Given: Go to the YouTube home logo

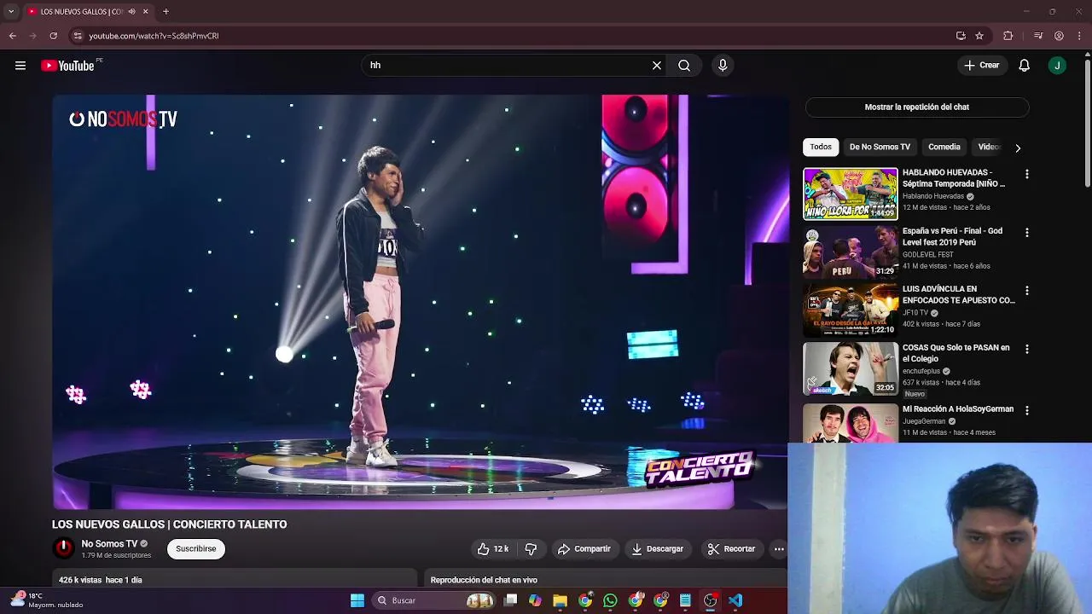Looking at the screenshot, I should click(x=67, y=66).
